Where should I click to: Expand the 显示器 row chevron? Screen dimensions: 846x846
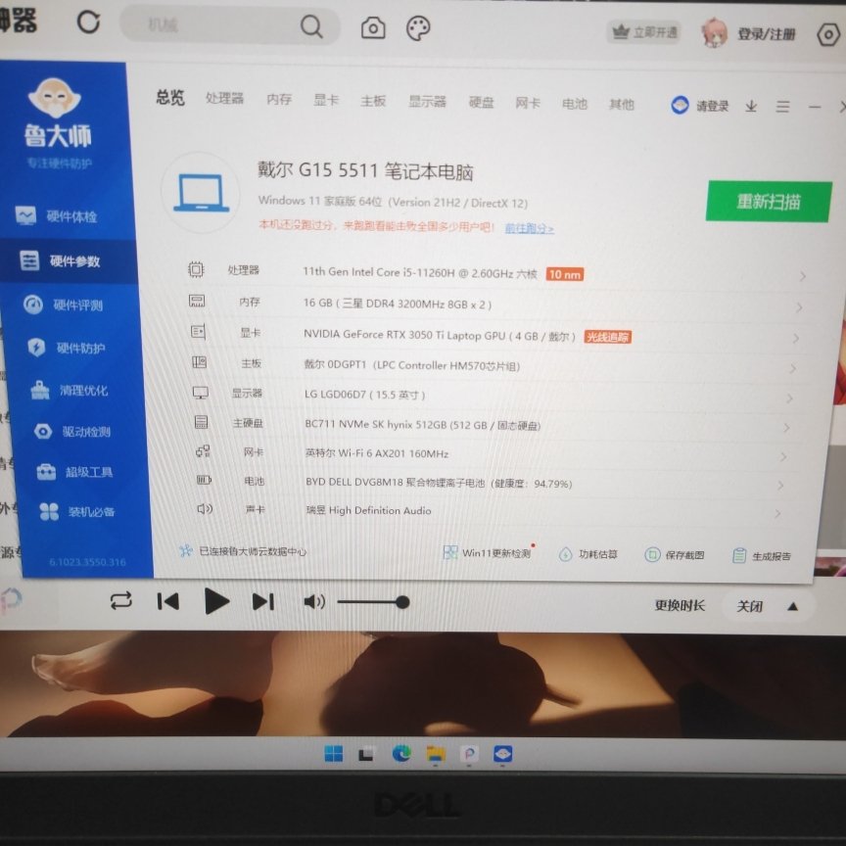(789, 399)
